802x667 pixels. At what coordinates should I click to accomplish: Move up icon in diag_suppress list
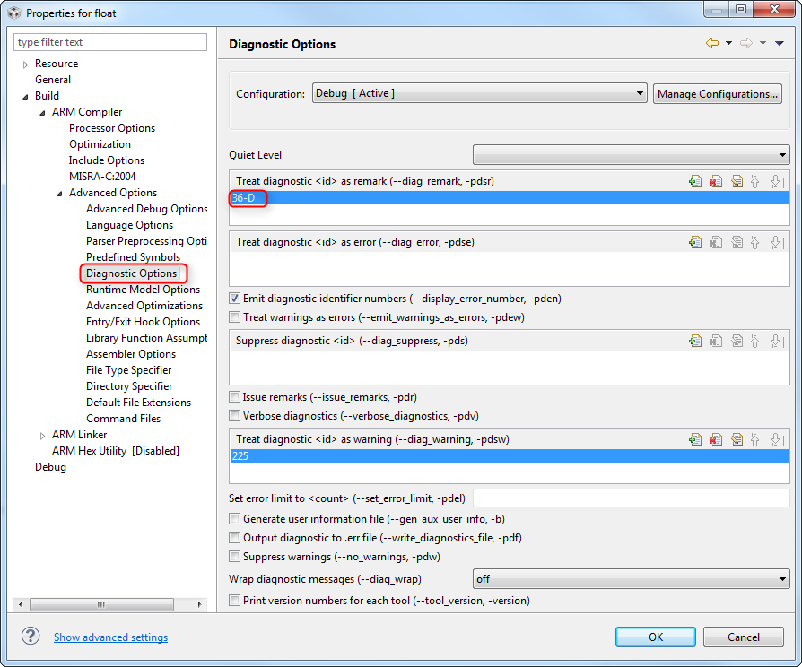click(x=756, y=341)
